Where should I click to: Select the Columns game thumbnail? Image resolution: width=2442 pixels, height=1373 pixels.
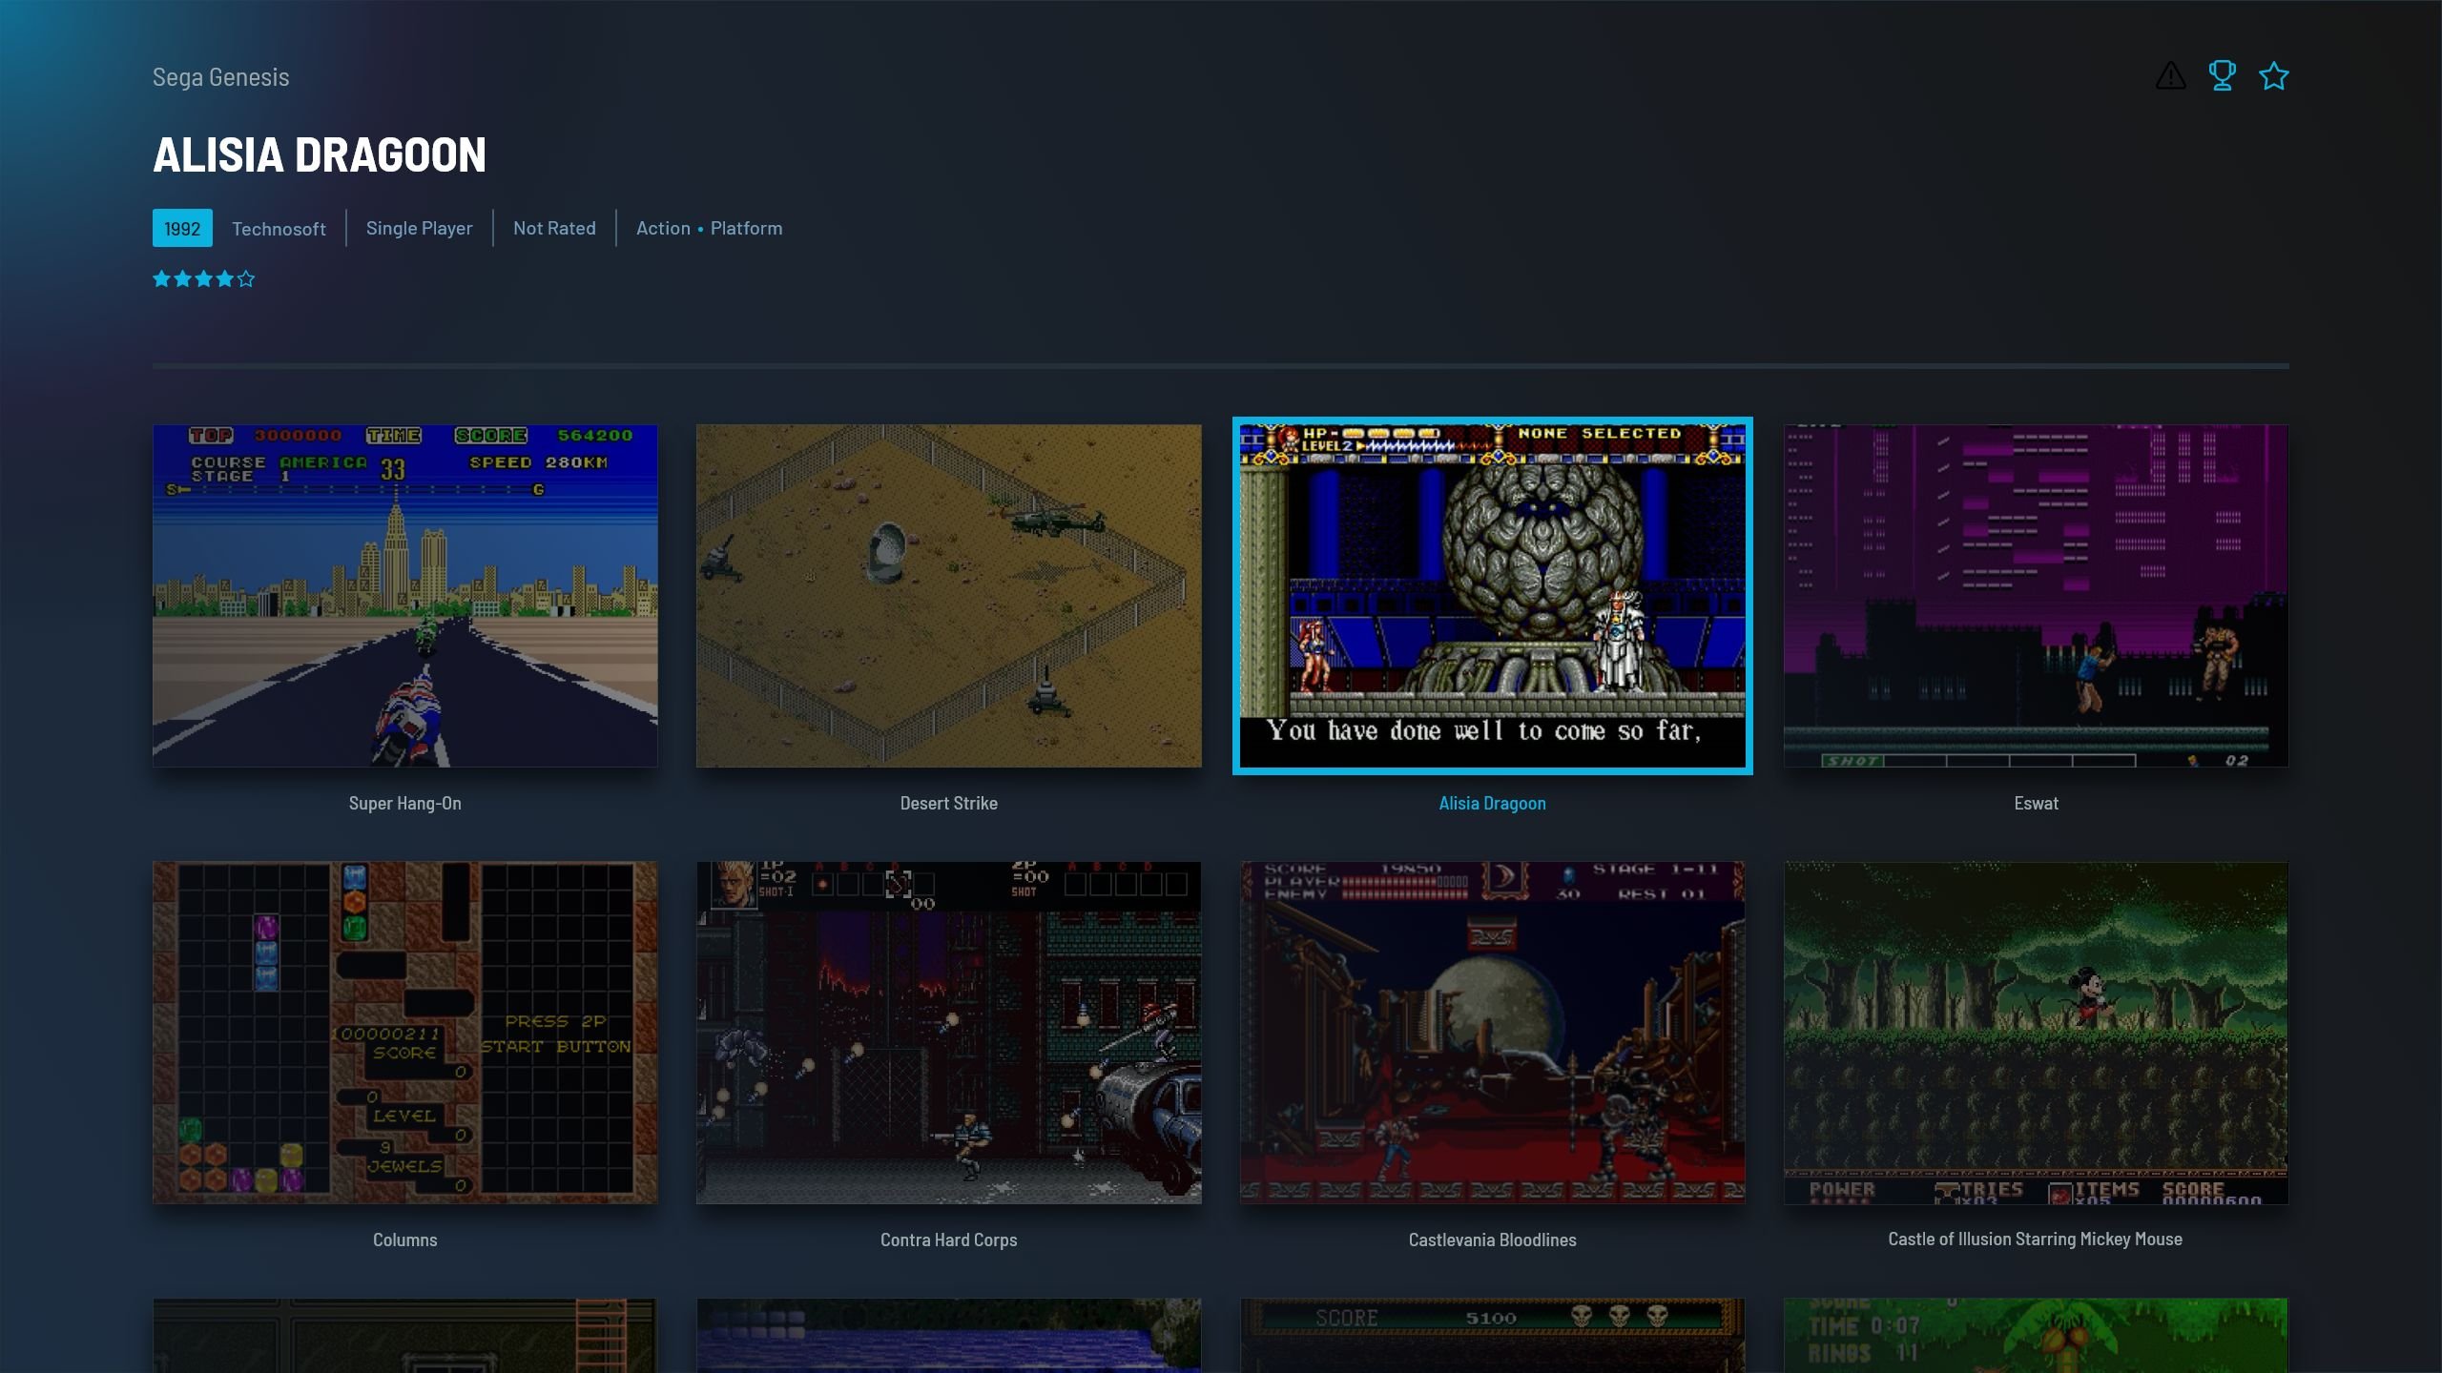[x=405, y=1033]
